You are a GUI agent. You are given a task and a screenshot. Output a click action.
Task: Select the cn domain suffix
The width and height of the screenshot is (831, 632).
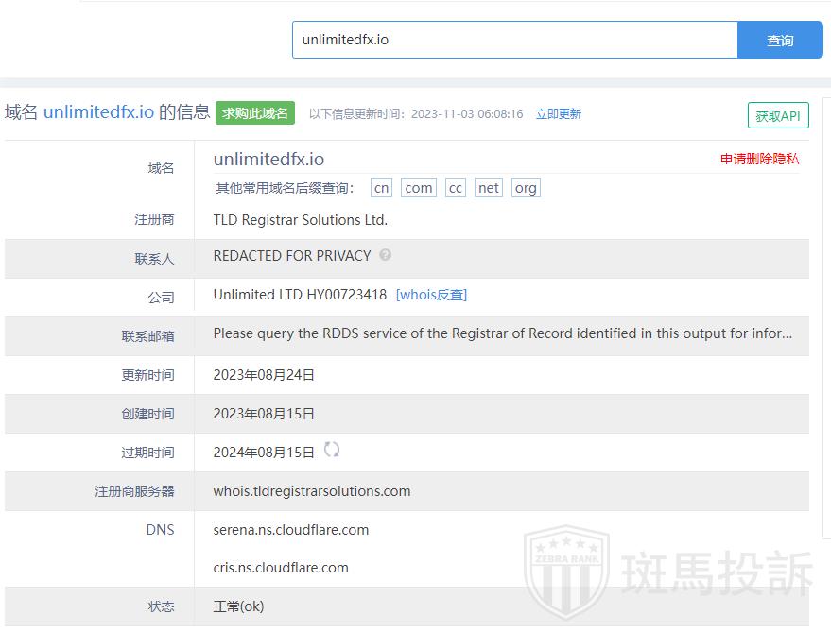pyautogui.click(x=381, y=188)
